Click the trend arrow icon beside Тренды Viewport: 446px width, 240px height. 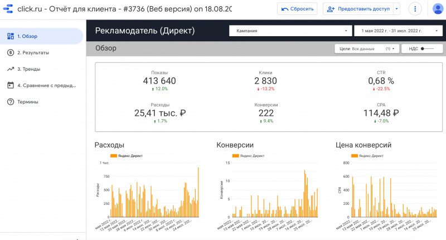[x=10, y=69]
